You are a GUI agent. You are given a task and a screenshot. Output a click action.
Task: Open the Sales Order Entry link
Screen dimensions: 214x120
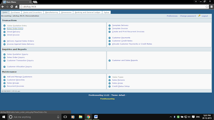coord(15,29)
